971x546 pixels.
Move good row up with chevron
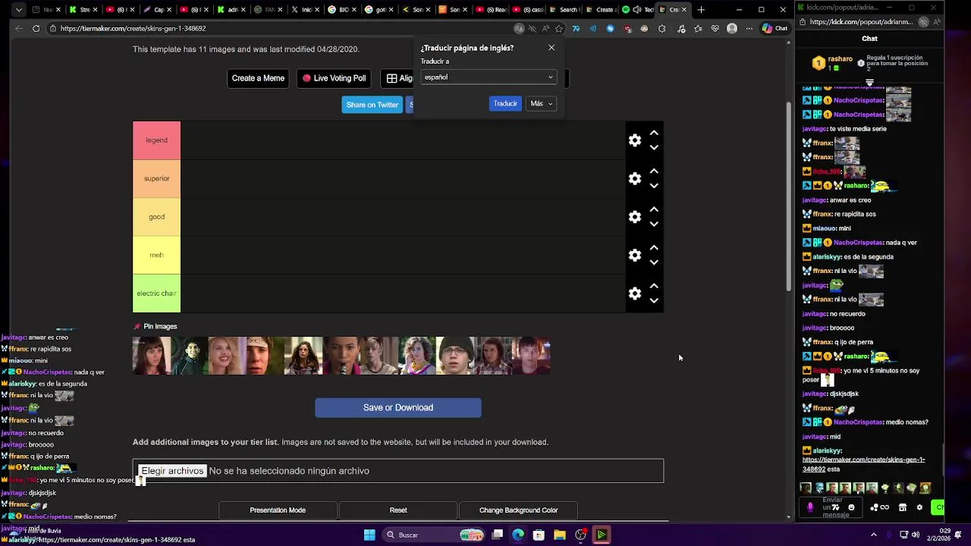click(654, 209)
